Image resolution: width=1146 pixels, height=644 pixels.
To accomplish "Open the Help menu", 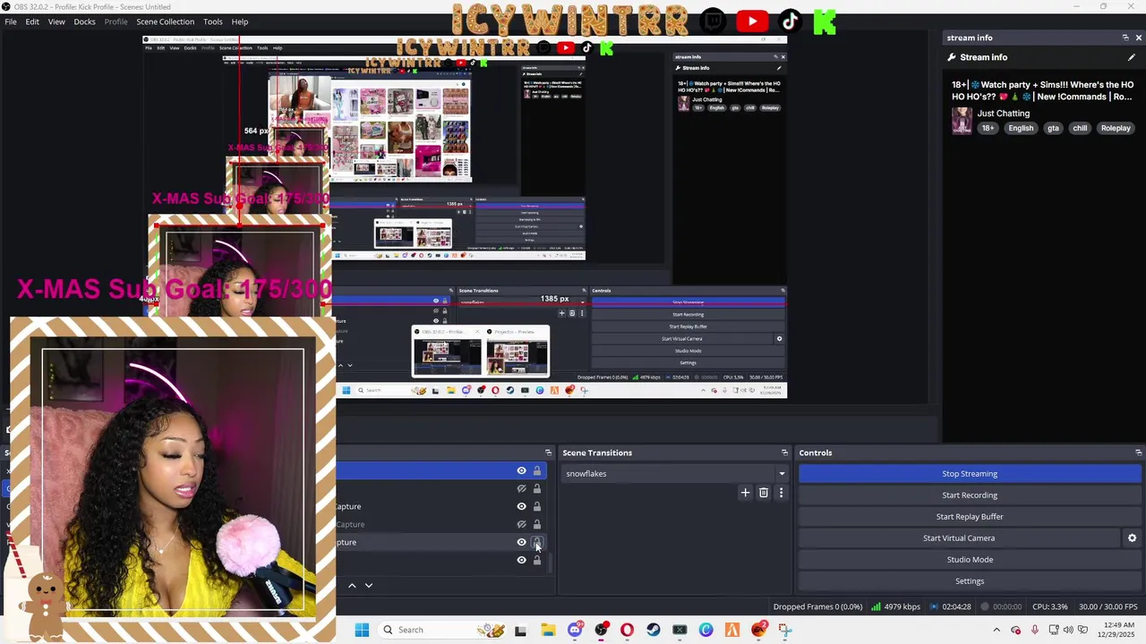I will (x=240, y=21).
